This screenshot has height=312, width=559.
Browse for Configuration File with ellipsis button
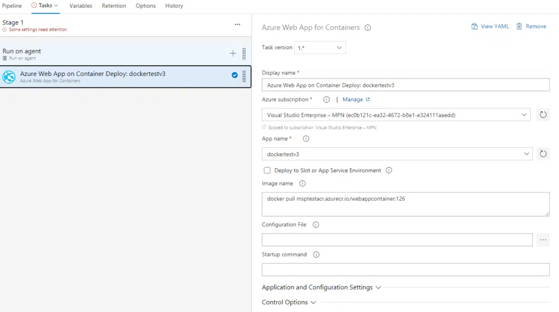[x=543, y=239]
